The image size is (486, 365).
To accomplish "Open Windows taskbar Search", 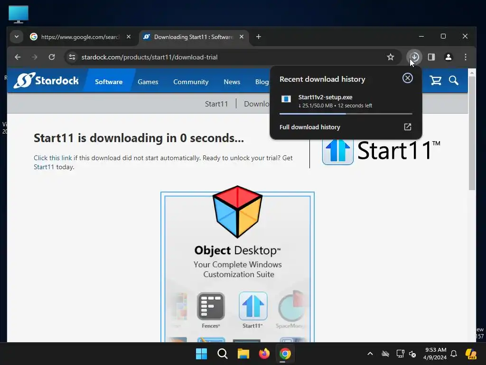I will click(x=223, y=354).
